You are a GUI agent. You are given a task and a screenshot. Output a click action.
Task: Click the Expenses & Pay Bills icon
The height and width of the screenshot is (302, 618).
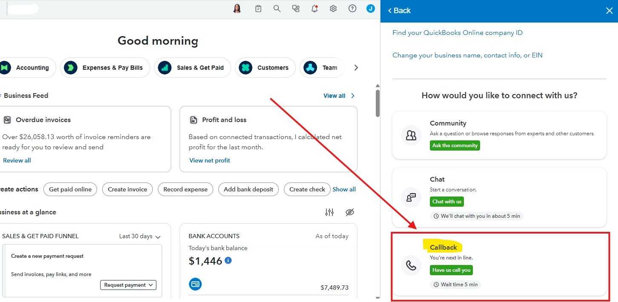71,68
